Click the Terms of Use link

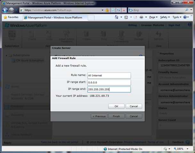click(x=156, y=142)
